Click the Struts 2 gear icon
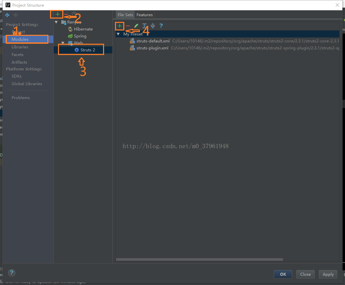 (x=77, y=50)
